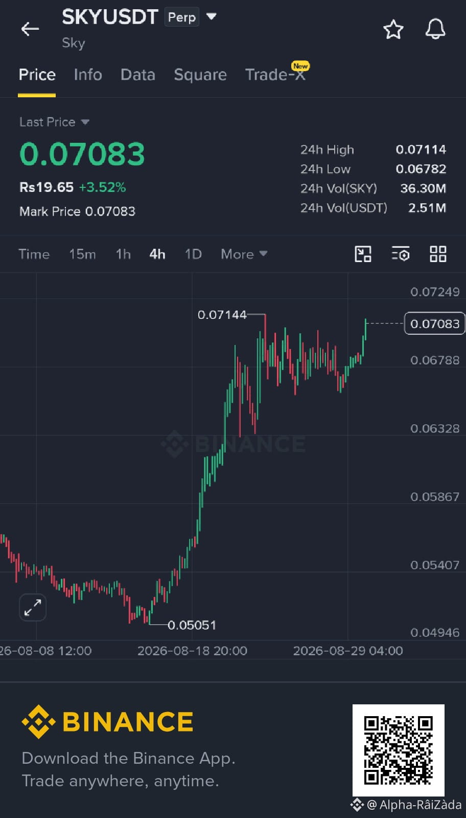
Task: Open the four-square grid layout icon
Action: pyautogui.click(x=438, y=254)
